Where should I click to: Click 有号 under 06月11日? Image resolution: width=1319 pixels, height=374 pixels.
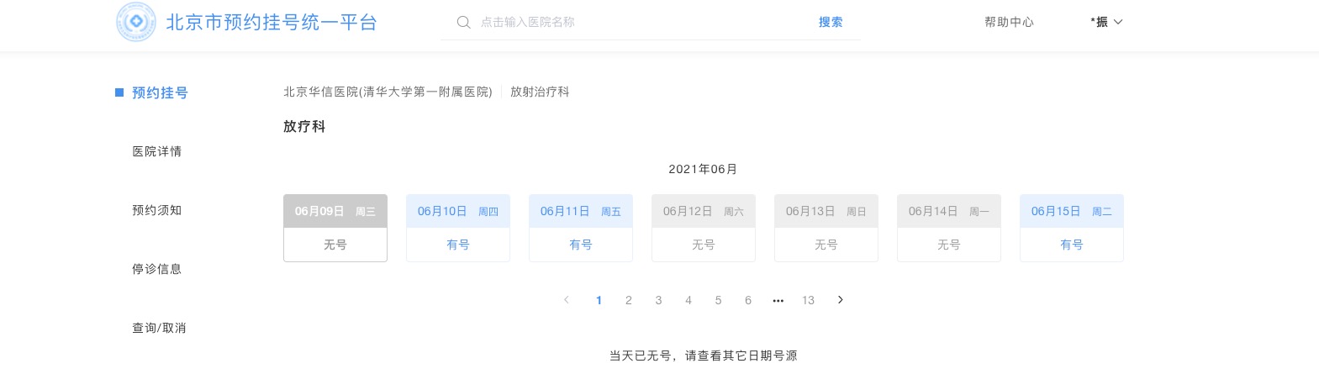[581, 245]
